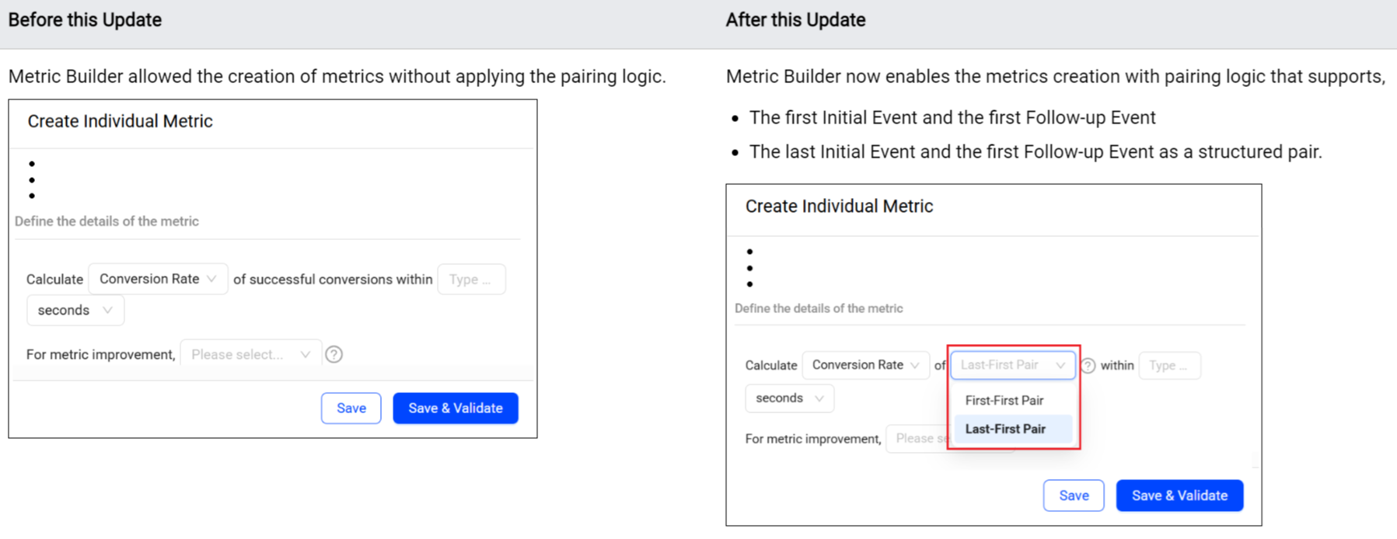Select the First-First Pair option
This screenshot has height=539, width=1397.
click(x=1004, y=401)
